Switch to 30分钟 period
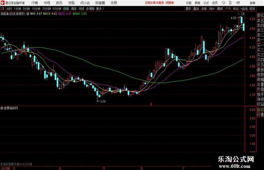The image size is (264, 170). coord(46,9)
